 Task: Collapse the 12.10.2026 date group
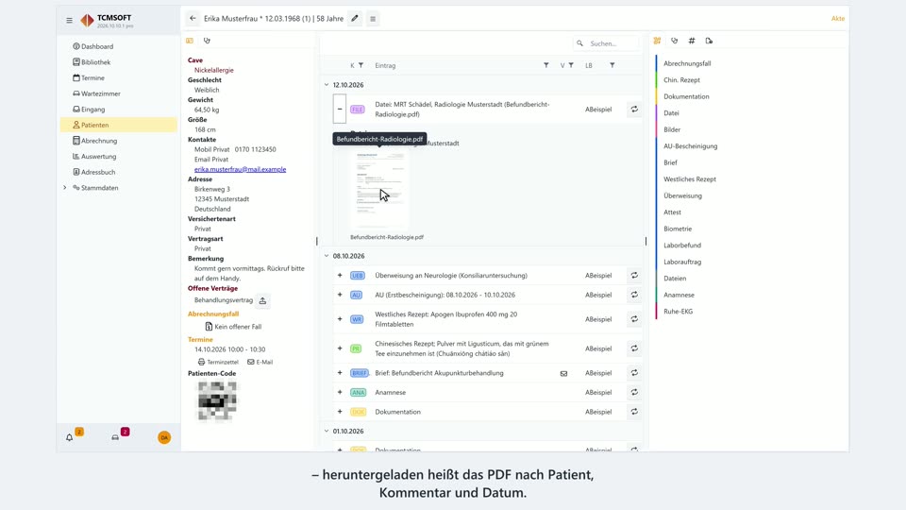point(327,85)
